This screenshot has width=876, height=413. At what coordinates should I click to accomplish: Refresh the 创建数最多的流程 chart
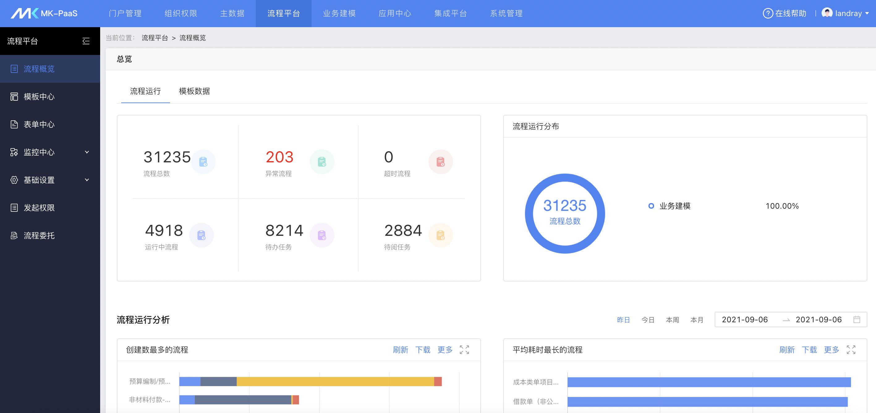coord(400,350)
